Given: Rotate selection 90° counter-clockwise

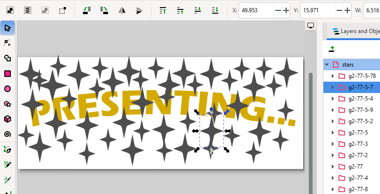Looking at the screenshot, I should pos(87,10).
